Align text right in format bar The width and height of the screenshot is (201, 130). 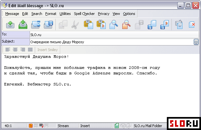click(23, 50)
